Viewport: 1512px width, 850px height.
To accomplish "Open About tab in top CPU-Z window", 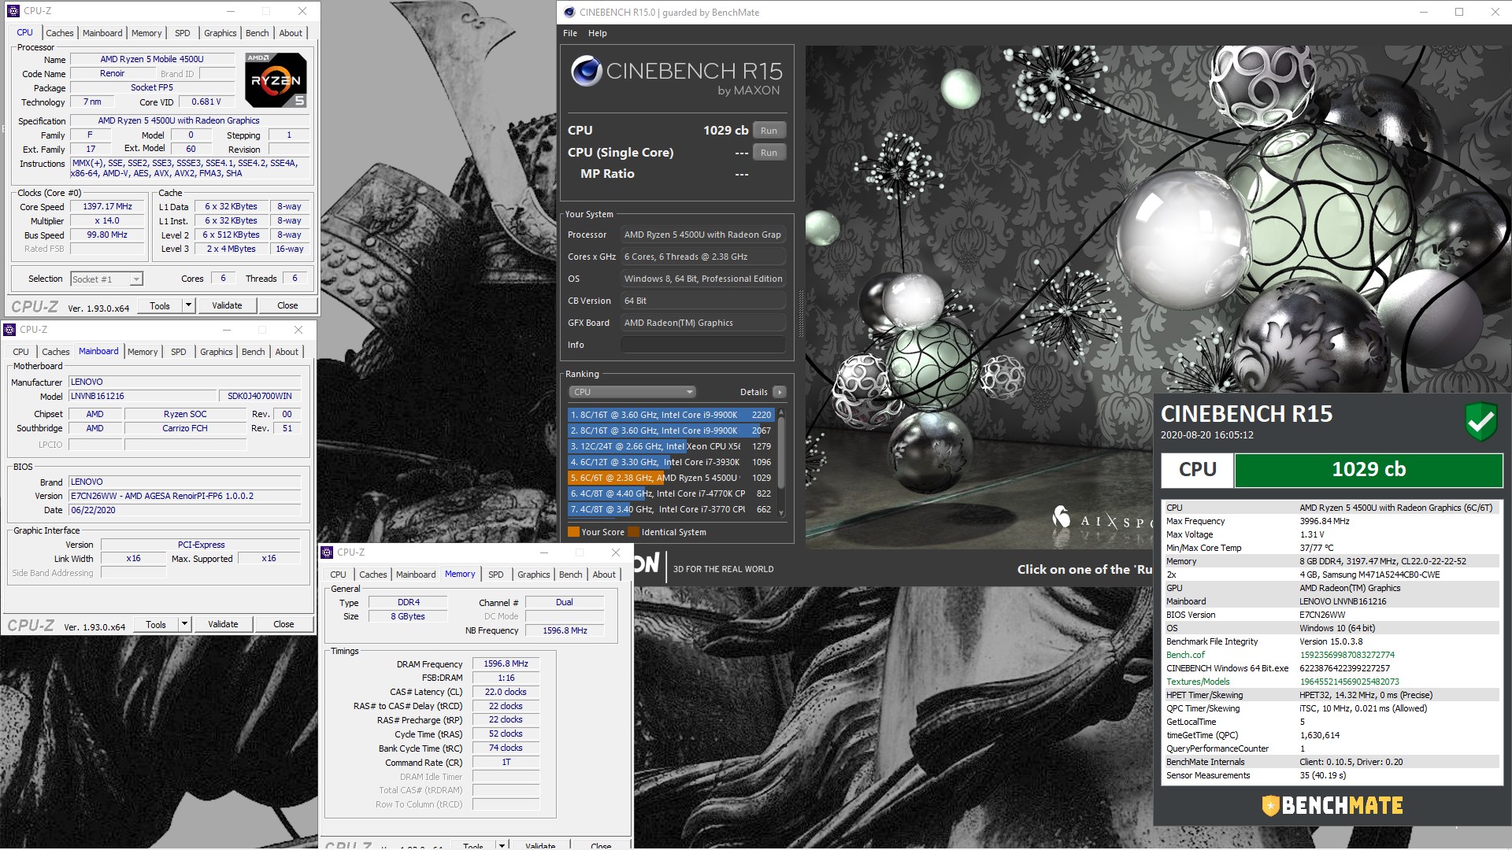I will click(291, 33).
